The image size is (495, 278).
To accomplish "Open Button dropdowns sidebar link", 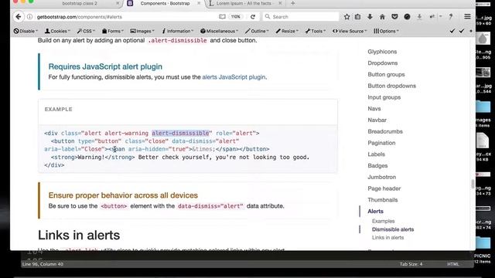I will 391,86.
